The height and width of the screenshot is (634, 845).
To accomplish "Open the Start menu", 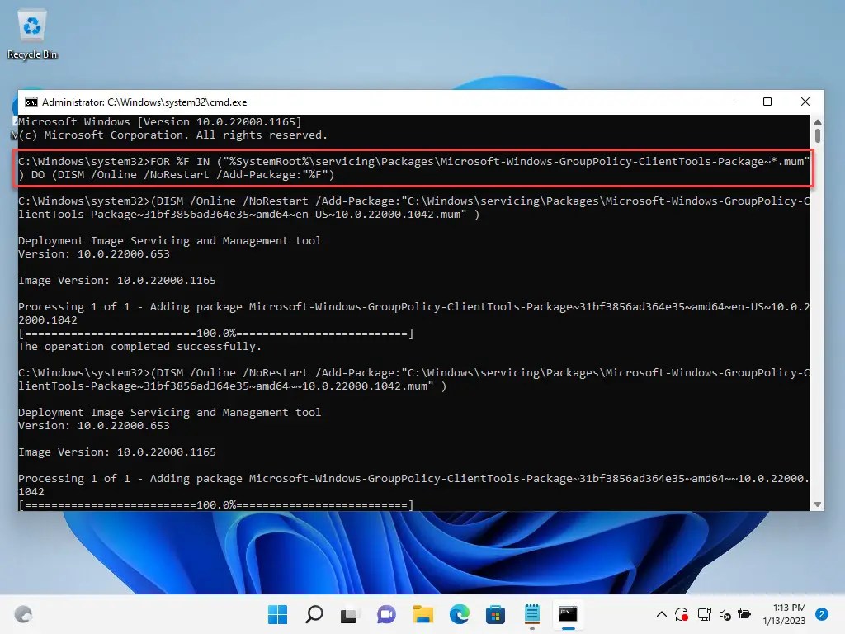I will [276, 614].
